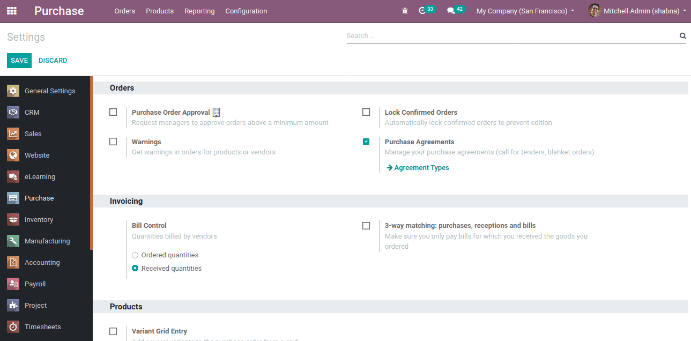691x341 pixels.
Task: Click the General Settings gear icon
Action: tap(13, 91)
